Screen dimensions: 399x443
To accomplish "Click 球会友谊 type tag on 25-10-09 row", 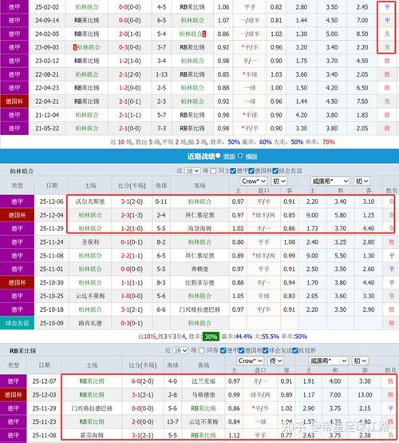I will click(18, 323).
